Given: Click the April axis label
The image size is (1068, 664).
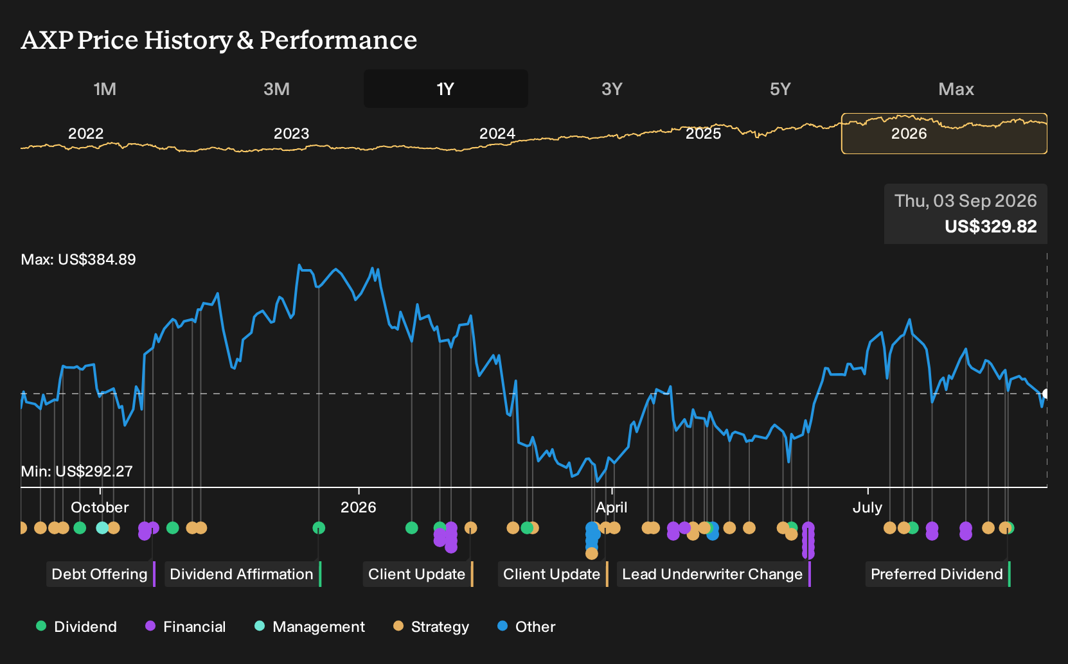Looking at the screenshot, I should (x=611, y=507).
